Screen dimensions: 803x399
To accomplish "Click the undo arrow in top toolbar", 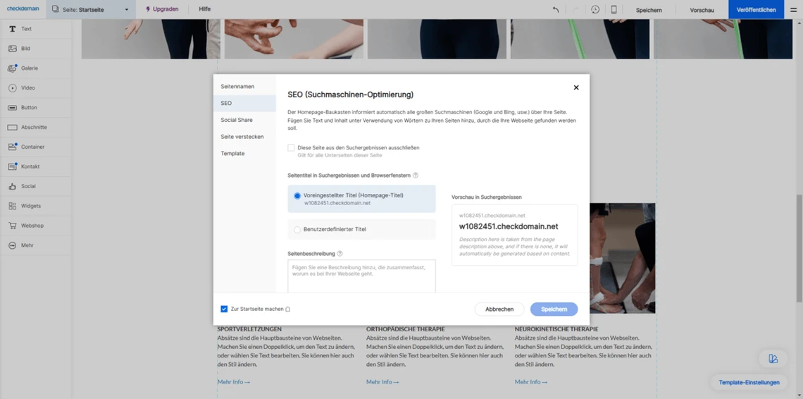I will point(556,10).
